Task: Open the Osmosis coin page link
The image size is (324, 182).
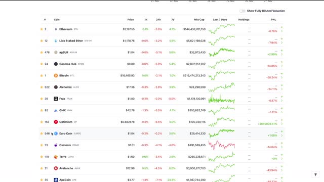Action: (x=65, y=145)
